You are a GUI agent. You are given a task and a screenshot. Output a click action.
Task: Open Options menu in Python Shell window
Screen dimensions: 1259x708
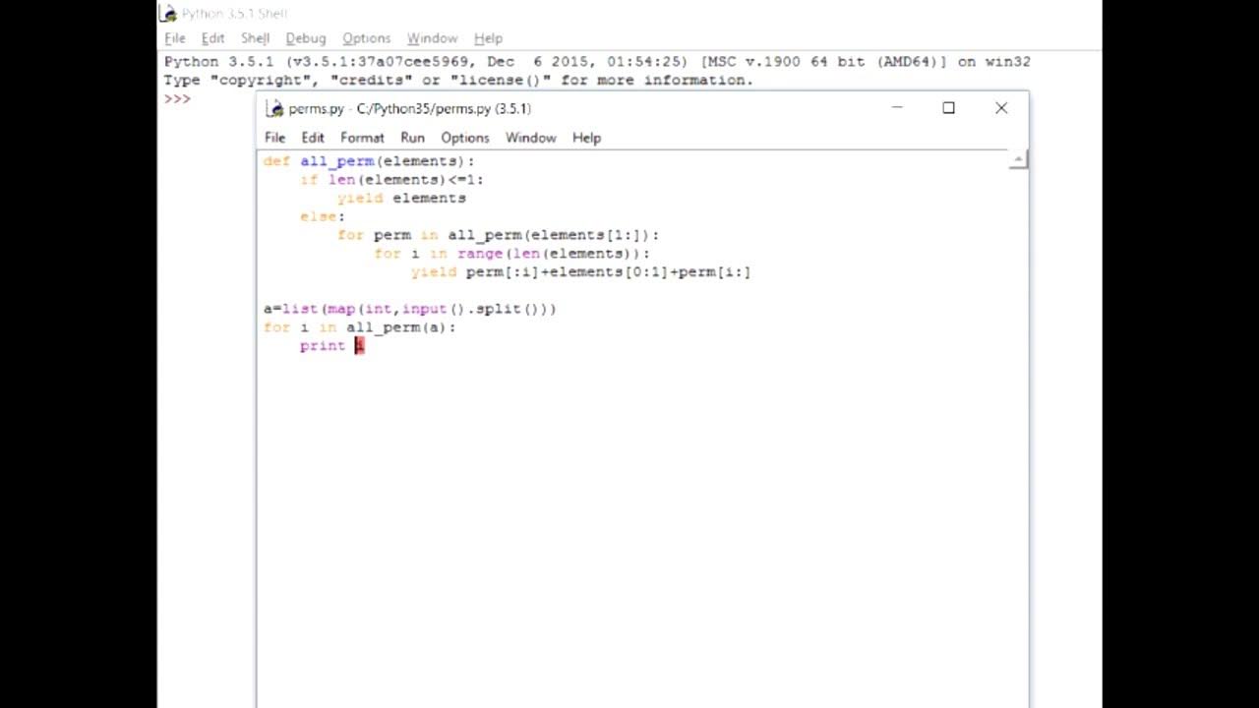366,38
